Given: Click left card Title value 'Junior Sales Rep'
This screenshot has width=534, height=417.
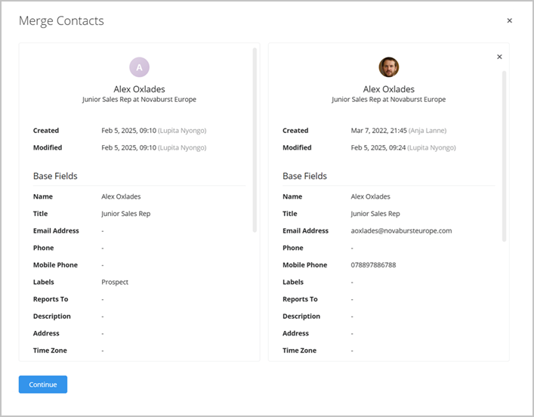Looking at the screenshot, I should pyautogui.click(x=125, y=214).
